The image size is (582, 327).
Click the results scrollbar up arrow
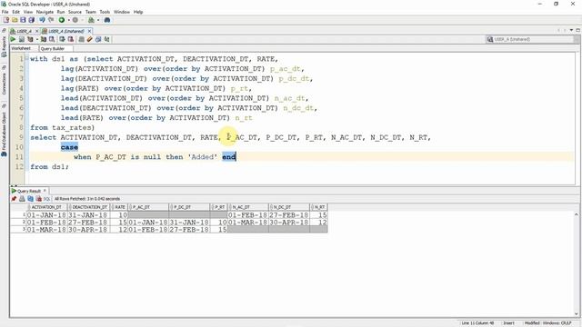tap(576, 214)
